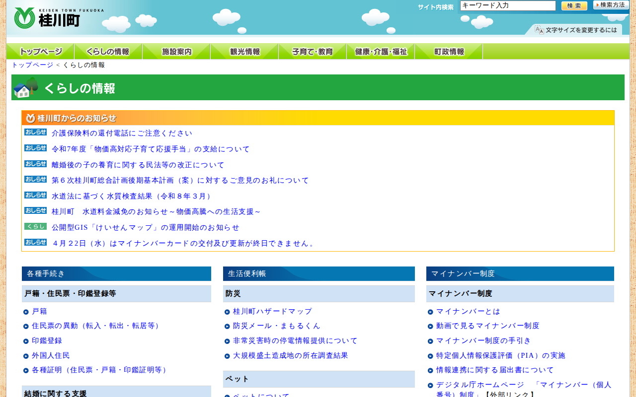636x397 pixels.
Task: Click the 各種手続き section header
Action: pos(116,274)
